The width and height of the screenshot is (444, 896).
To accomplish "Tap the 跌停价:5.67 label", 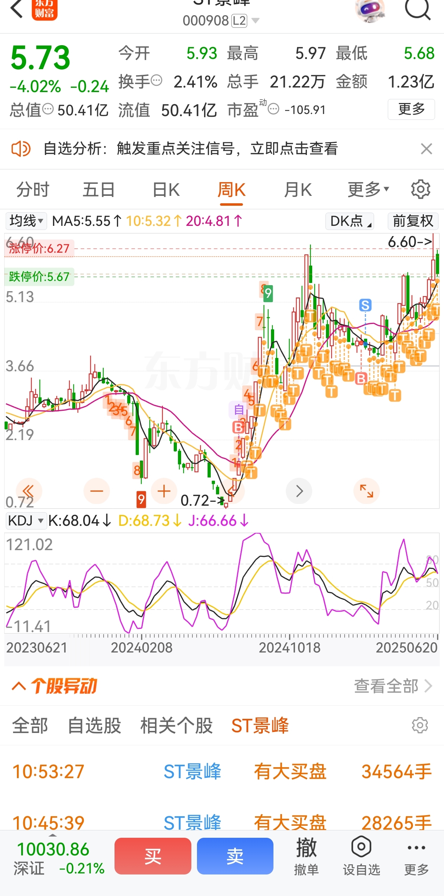I will (39, 276).
